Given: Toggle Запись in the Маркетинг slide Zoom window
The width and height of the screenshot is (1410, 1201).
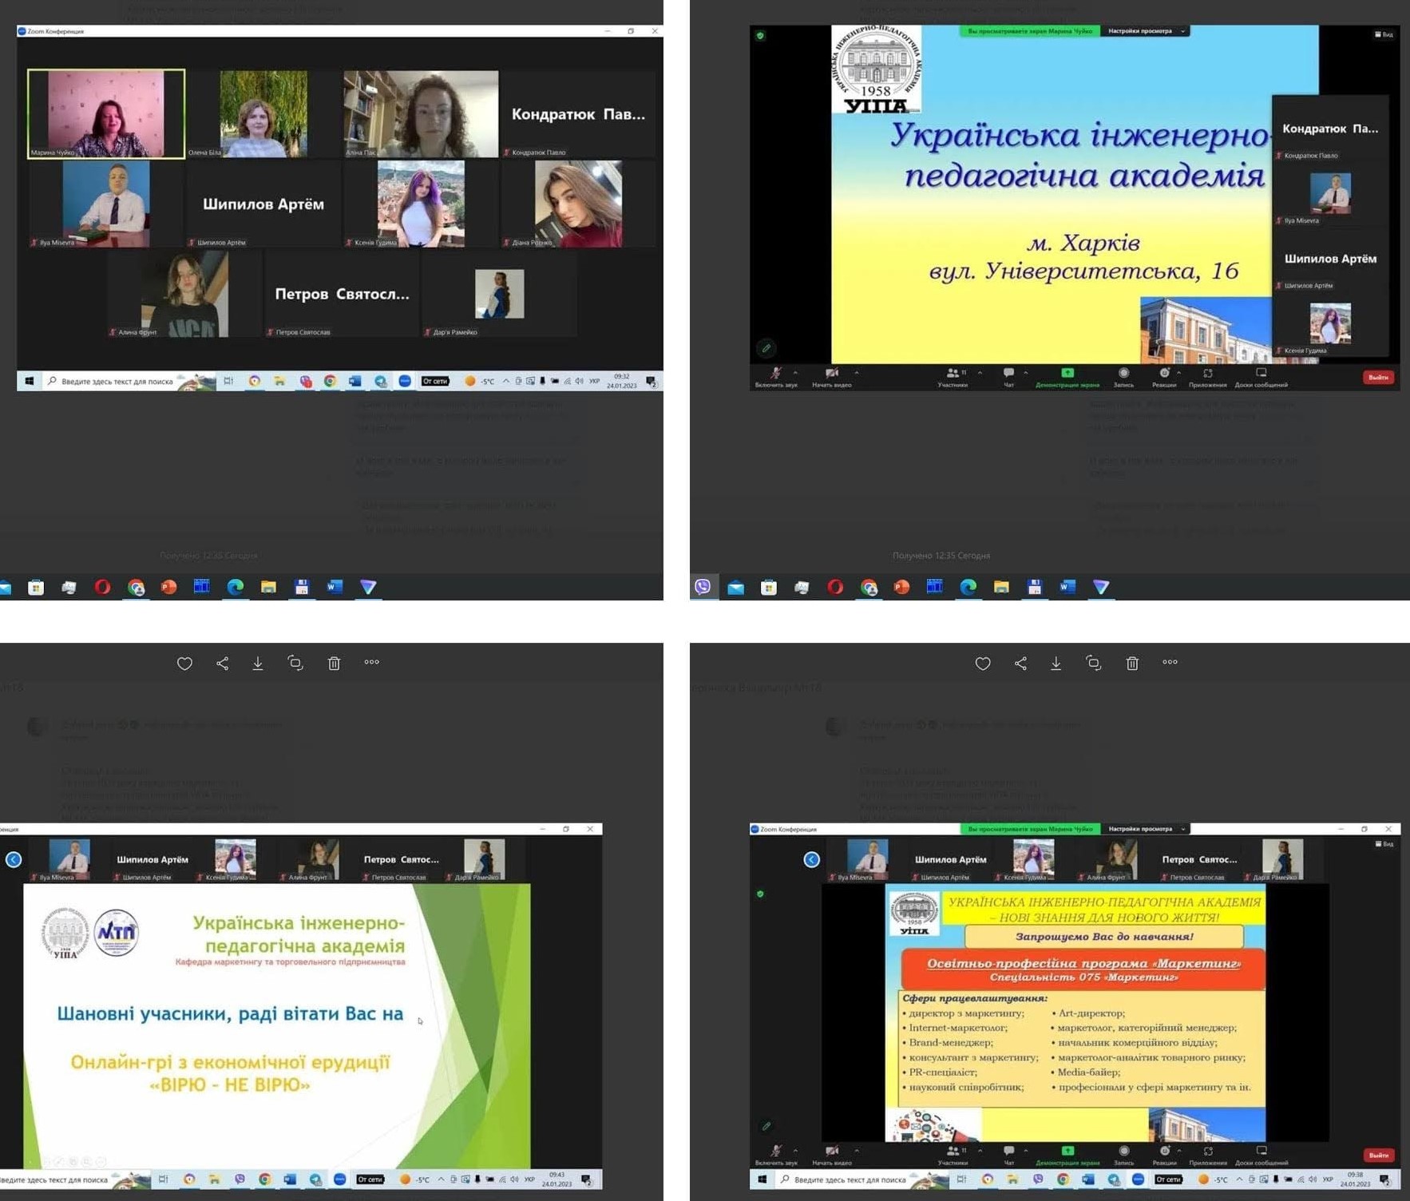Looking at the screenshot, I should (1123, 1155).
